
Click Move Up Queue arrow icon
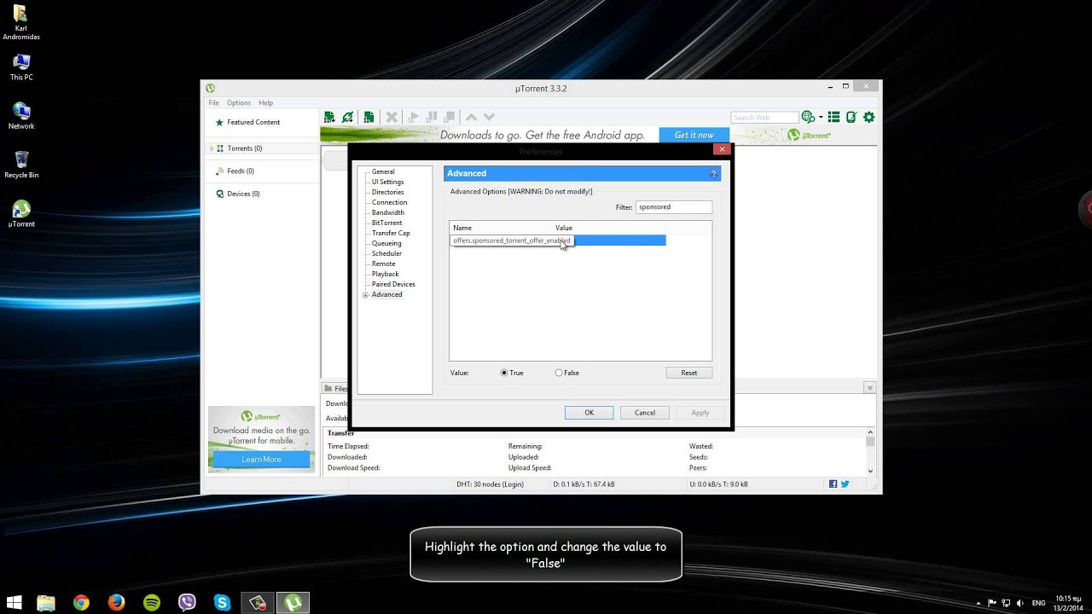pyautogui.click(x=471, y=117)
